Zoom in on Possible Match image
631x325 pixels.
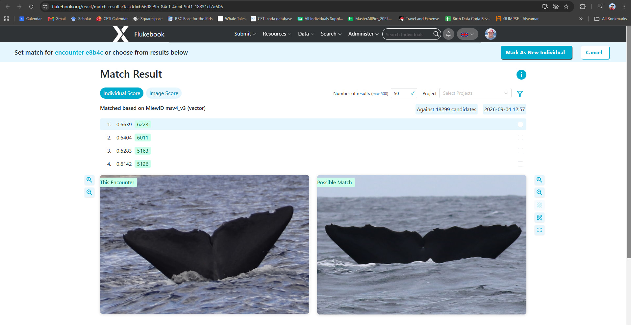click(539, 180)
